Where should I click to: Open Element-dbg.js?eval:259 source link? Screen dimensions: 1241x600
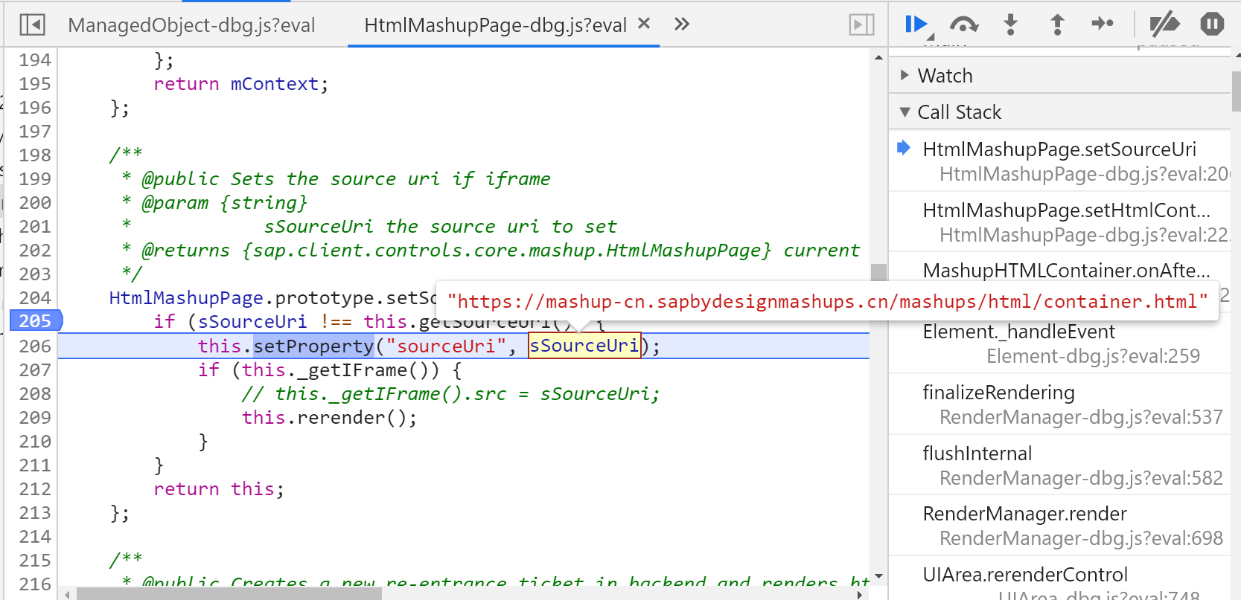click(1093, 356)
